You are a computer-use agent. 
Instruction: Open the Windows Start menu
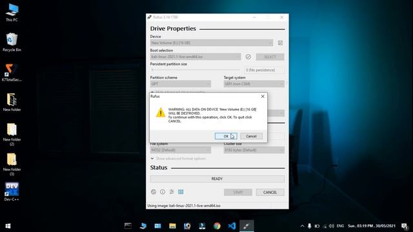click(8, 226)
